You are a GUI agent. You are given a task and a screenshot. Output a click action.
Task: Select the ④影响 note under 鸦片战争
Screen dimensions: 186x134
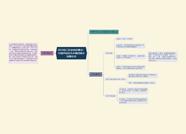[130, 67]
